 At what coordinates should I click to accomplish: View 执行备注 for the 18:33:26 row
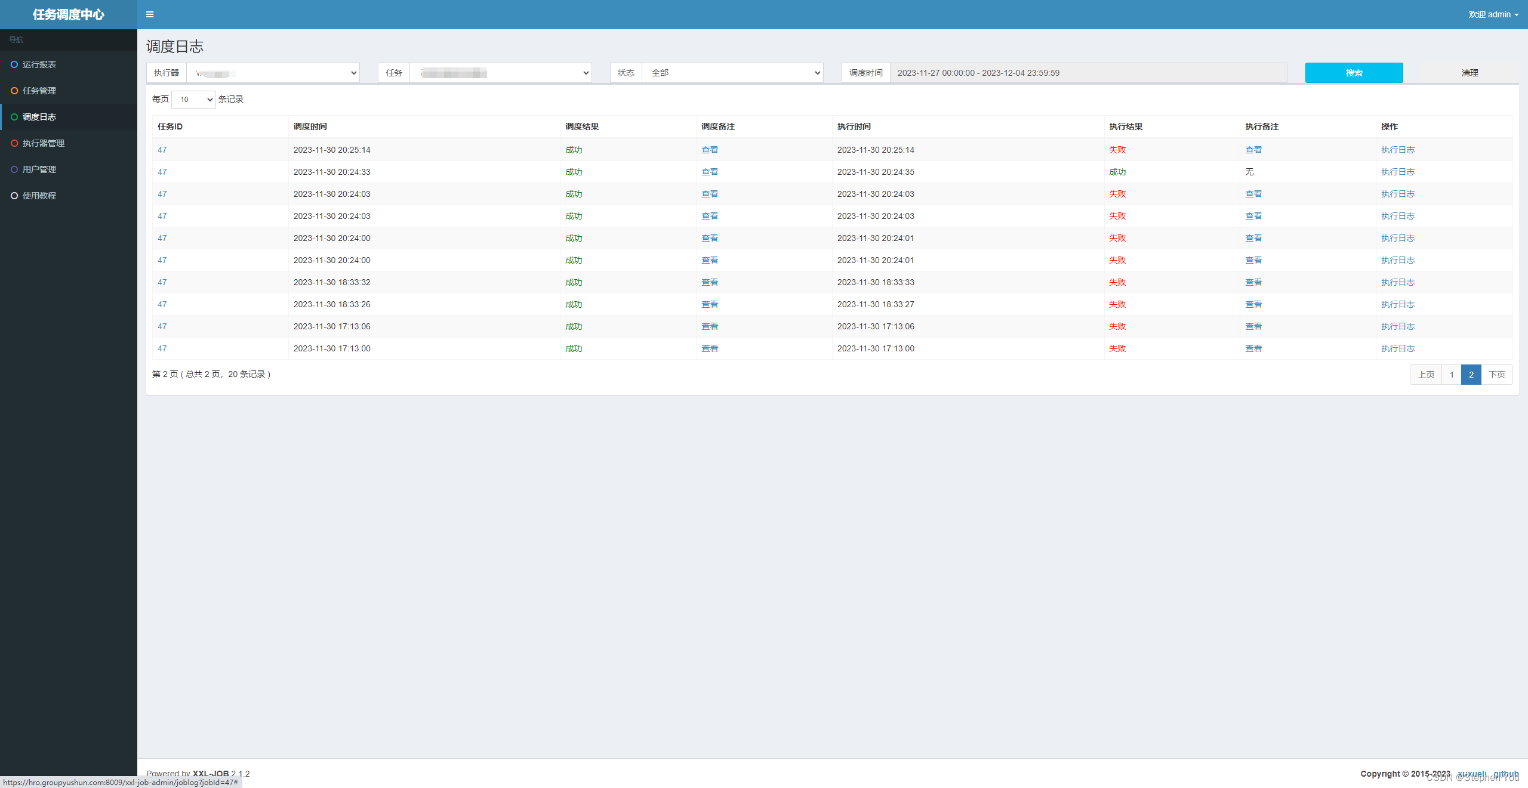tap(1253, 304)
